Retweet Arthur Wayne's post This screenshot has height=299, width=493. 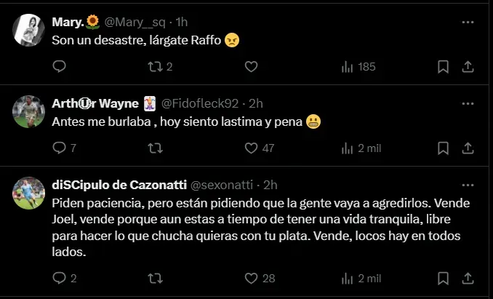click(154, 148)
